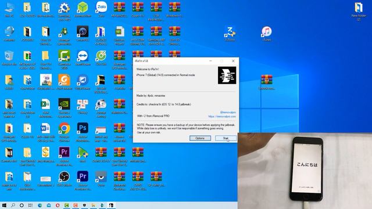Select the Zalo desktop icon
The image size is (372, 209).
[x=101, y=9]
